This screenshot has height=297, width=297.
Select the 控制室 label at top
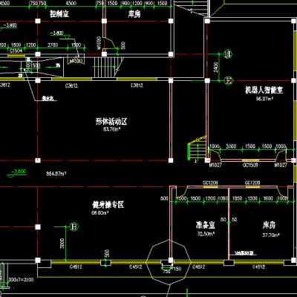tap(59, 13)
